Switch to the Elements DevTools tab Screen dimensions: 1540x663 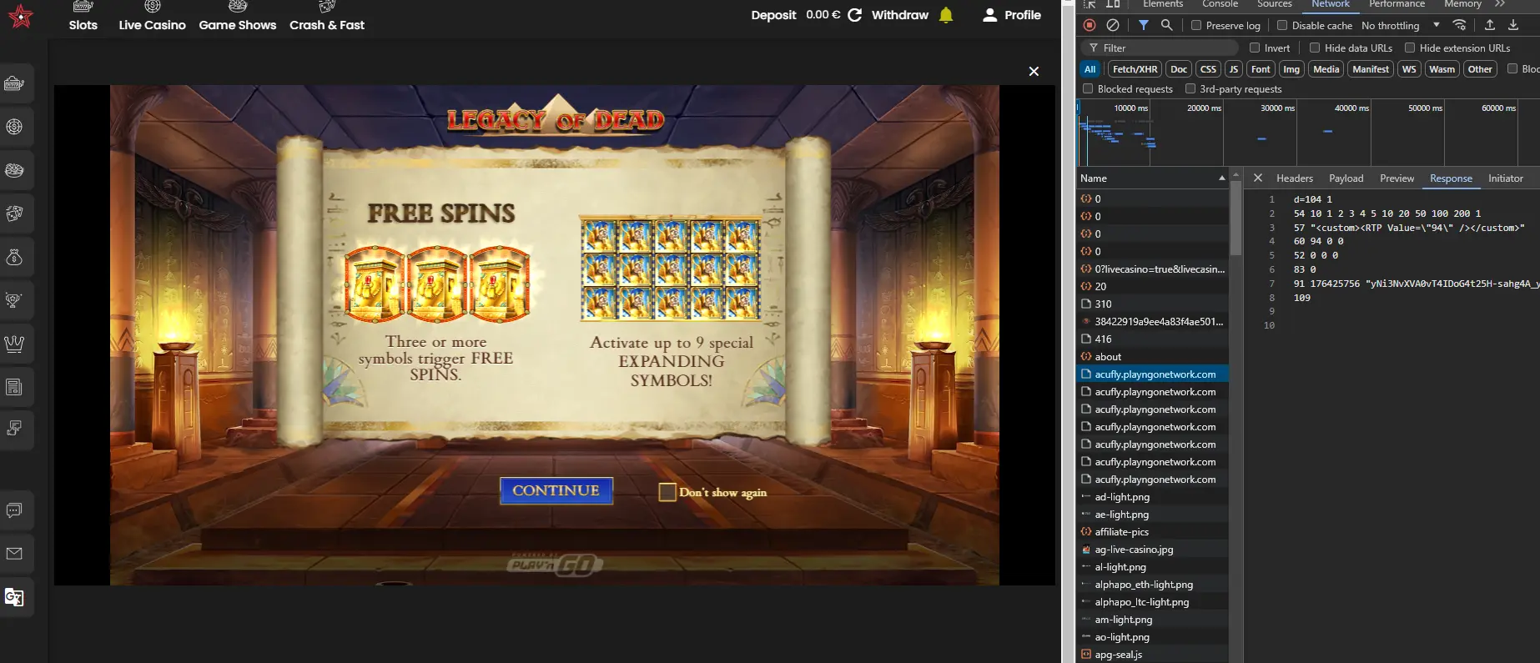[1163, 4]
